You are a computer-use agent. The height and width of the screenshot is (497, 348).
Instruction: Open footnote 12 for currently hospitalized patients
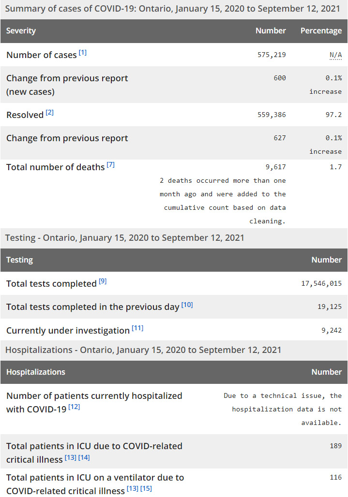74,407
